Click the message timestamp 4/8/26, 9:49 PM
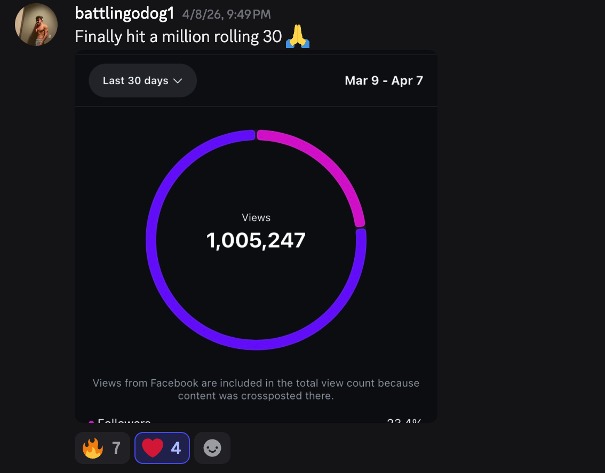The width and height of the screenshot is (605, 473). 227,14
